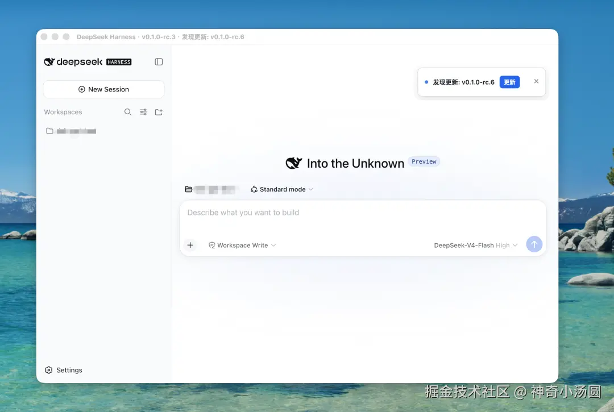Screen dimensions: 614x412
Task: Click the window title 'DeepSeek Harness' text
Action: pos(106,37)
